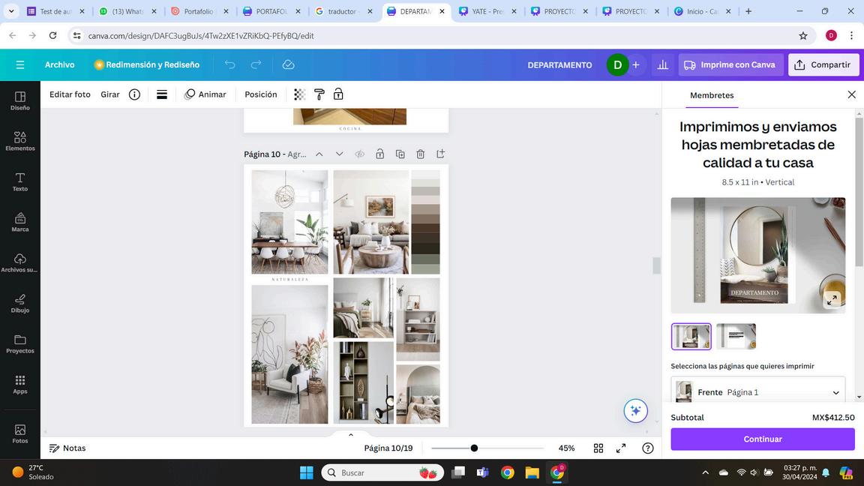Open the Archivos subidos panel

19,262
